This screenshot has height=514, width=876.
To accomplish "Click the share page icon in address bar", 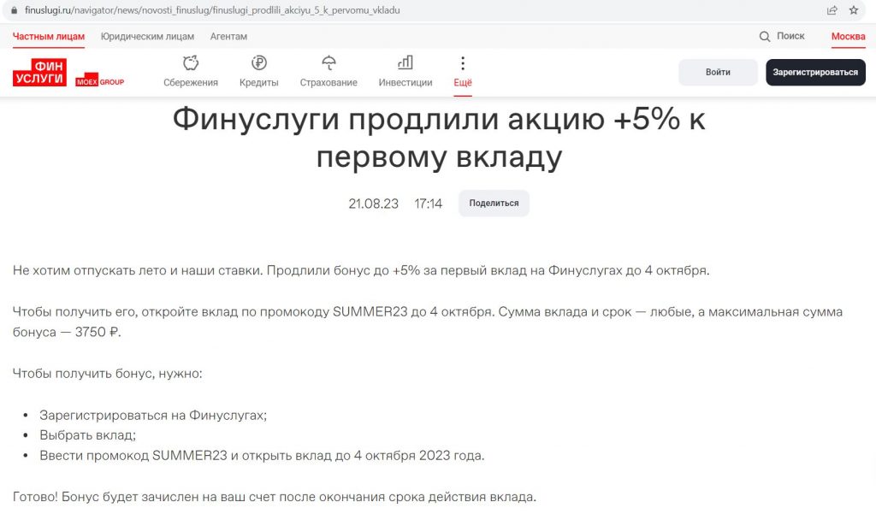I will coord(832,10).
